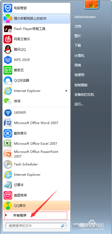The image size is (112, 234).
Task: Click the 关机 shutdown button
Action: point(82,226)
